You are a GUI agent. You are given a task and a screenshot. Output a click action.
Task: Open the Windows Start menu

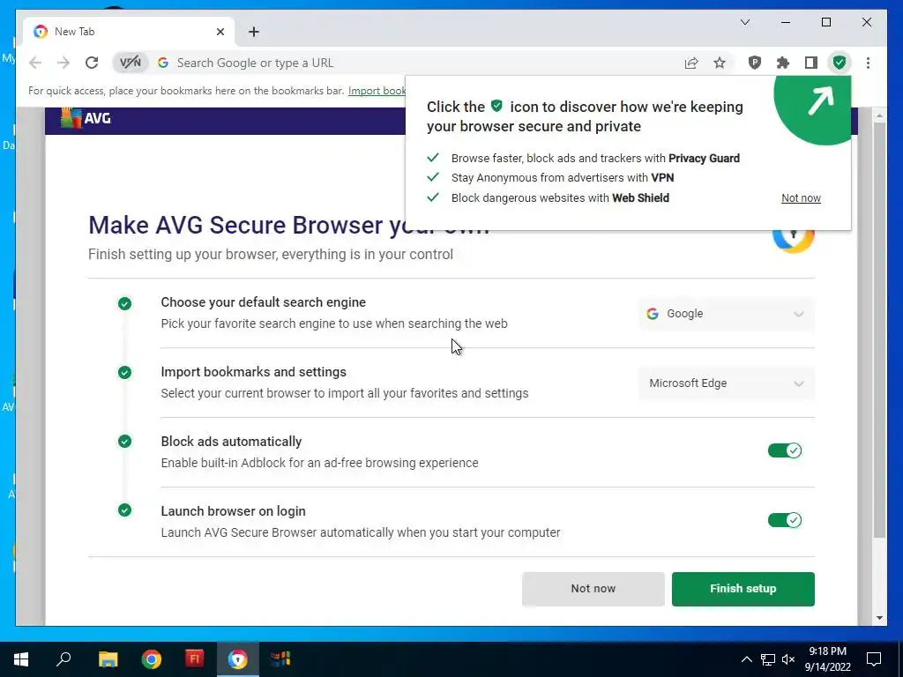(21, 658)
